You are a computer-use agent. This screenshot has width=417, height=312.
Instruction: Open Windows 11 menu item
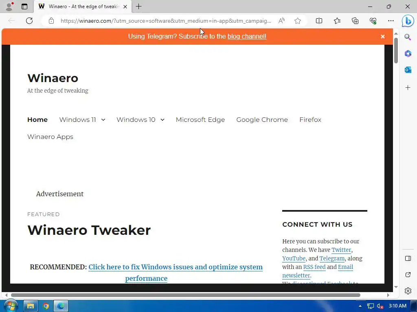point(77,120)
